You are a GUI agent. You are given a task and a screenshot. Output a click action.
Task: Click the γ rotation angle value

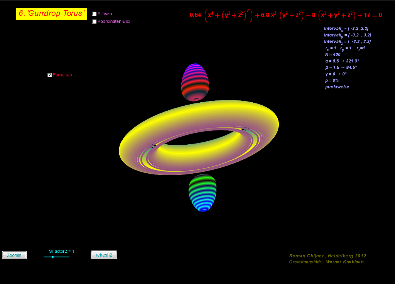pyautogui.click(x=336, y=74)
